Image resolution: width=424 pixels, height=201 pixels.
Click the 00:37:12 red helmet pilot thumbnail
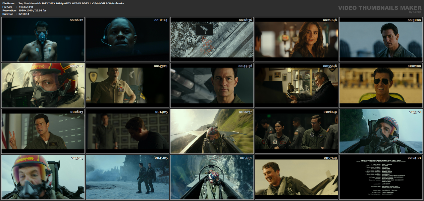[x=43, y=86]
